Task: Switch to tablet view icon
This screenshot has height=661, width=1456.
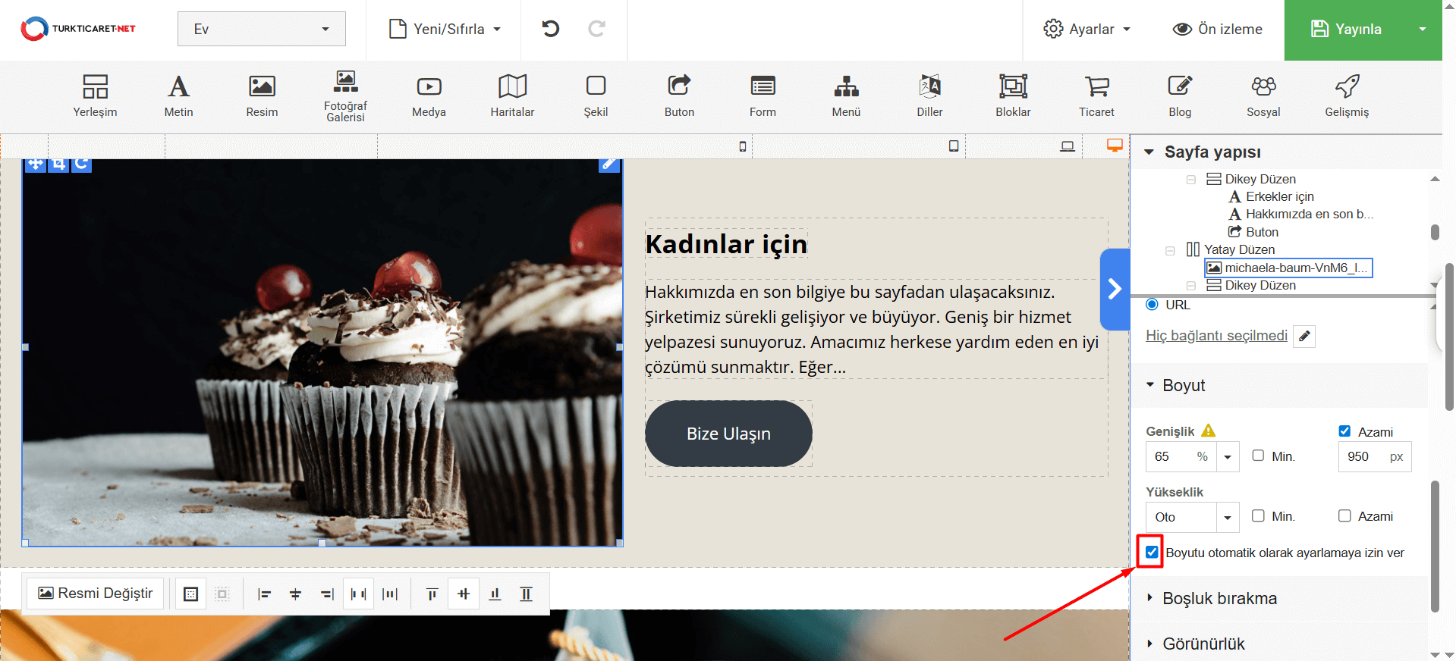Action: point(954,146)
